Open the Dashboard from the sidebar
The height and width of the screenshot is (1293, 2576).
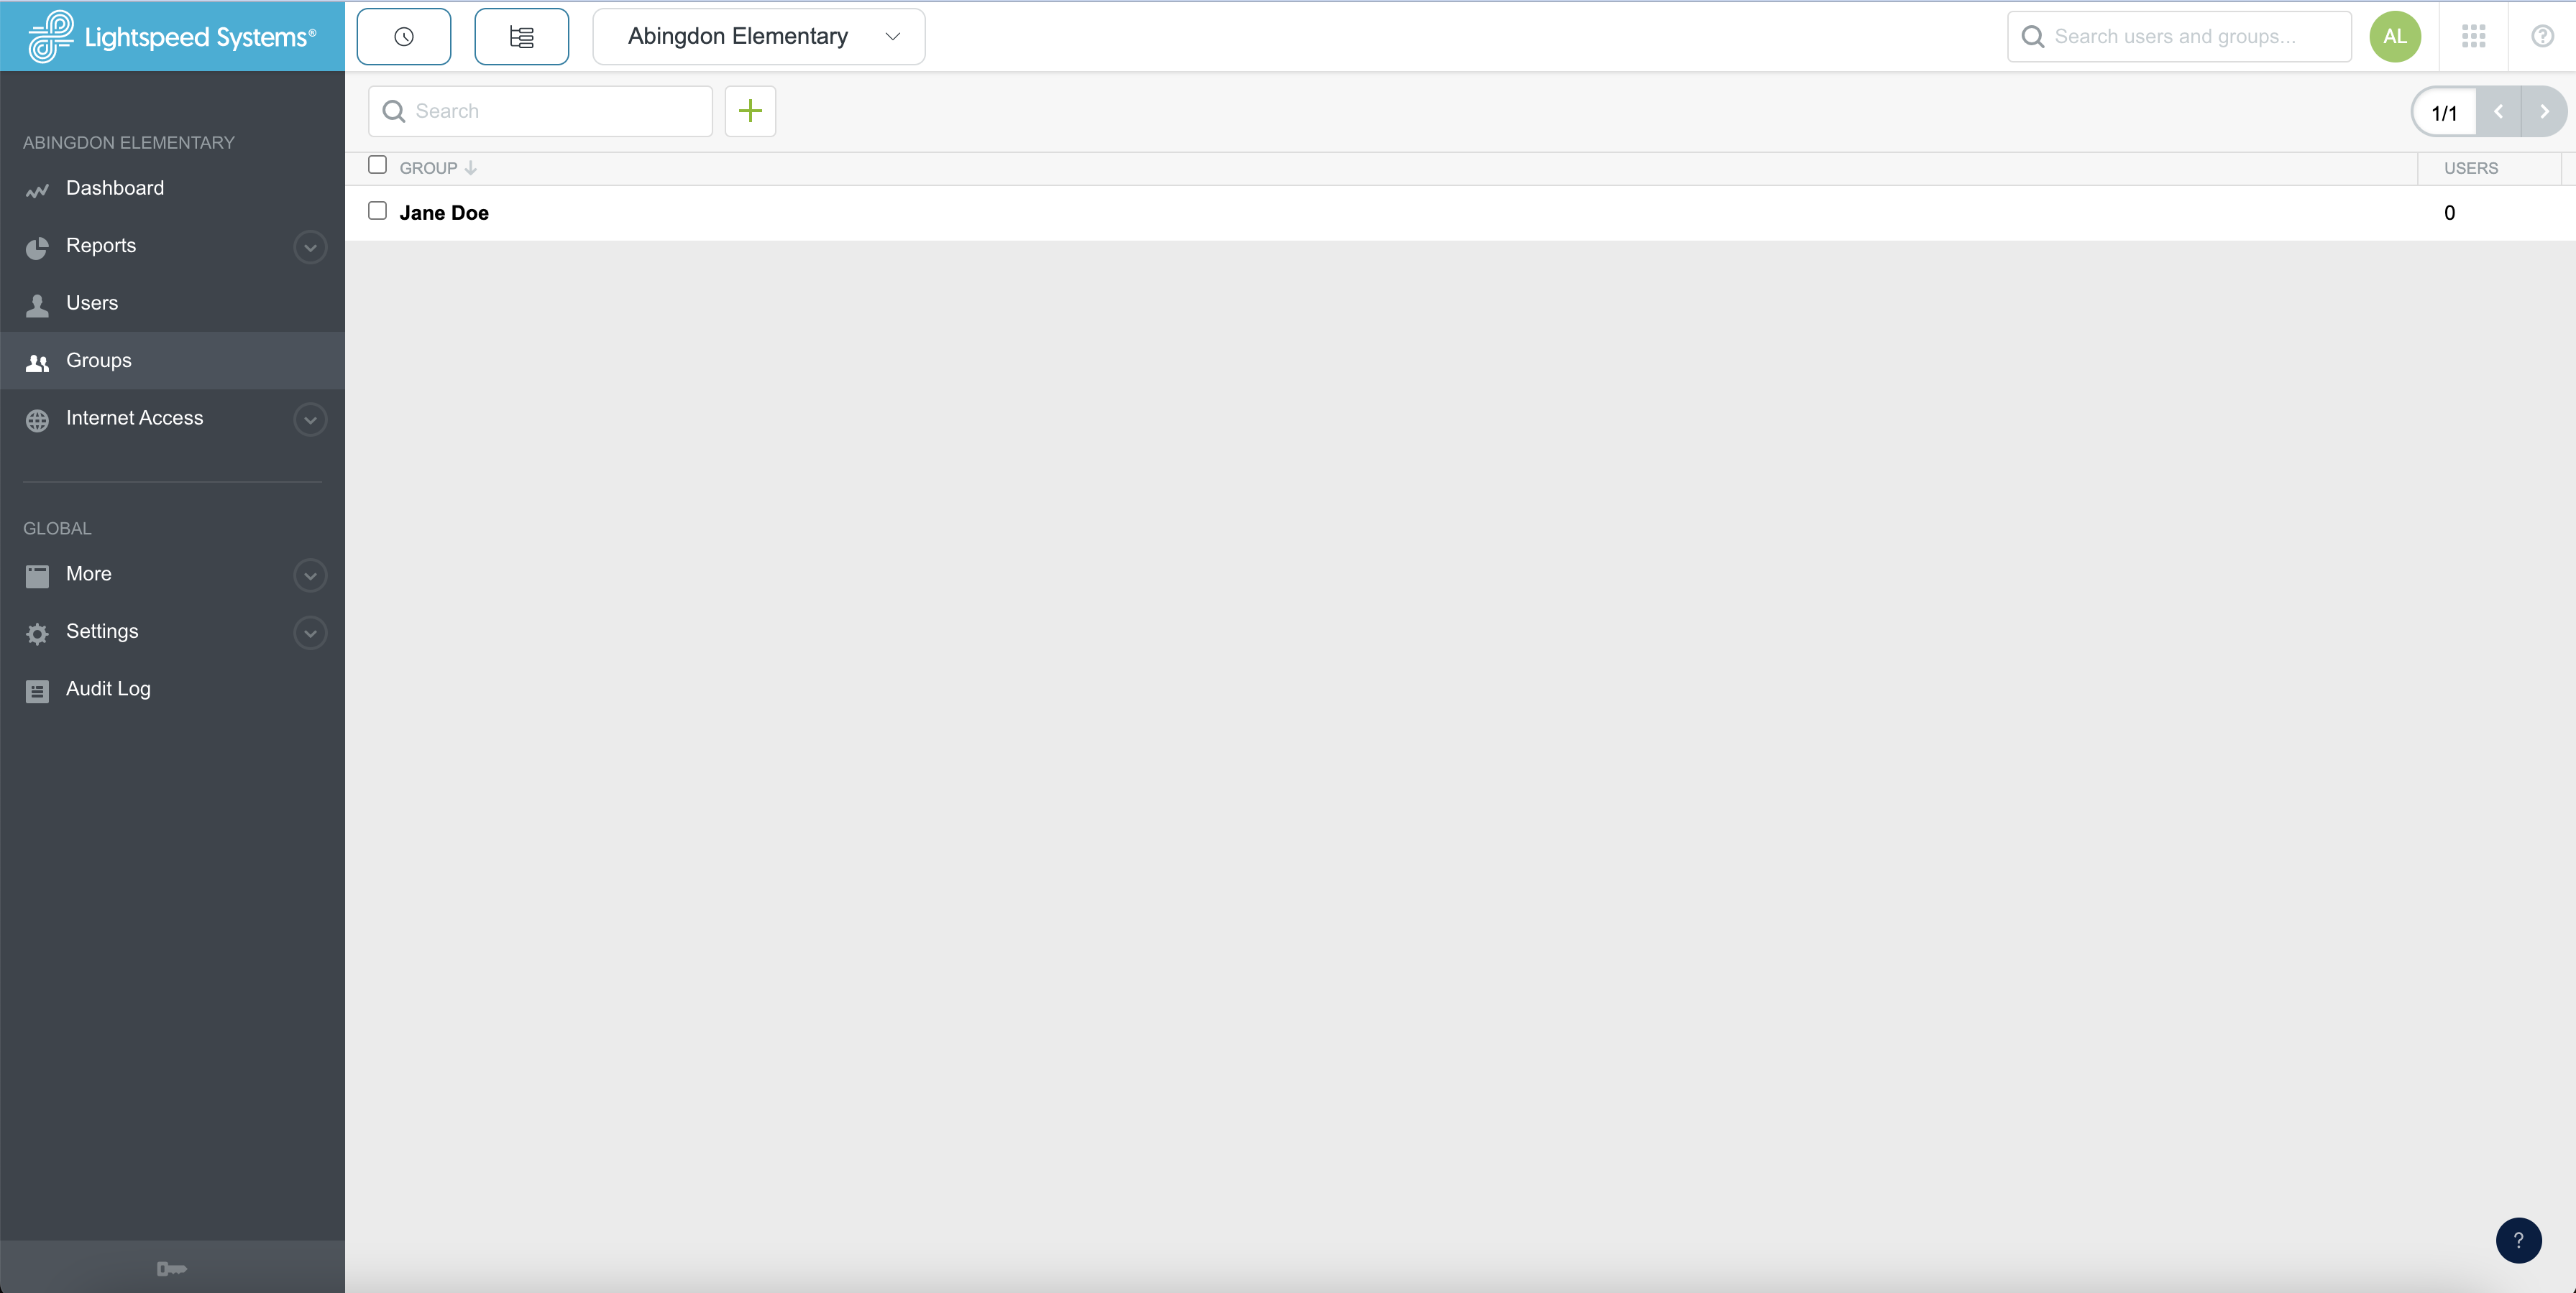pyautogui.click(x=114, y=188)
